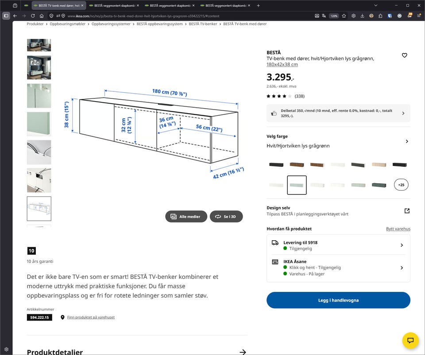
Task: Go to Oppbevaringssystemer breadcrumb
Action: pyautogui.click(x=111, y=24)
